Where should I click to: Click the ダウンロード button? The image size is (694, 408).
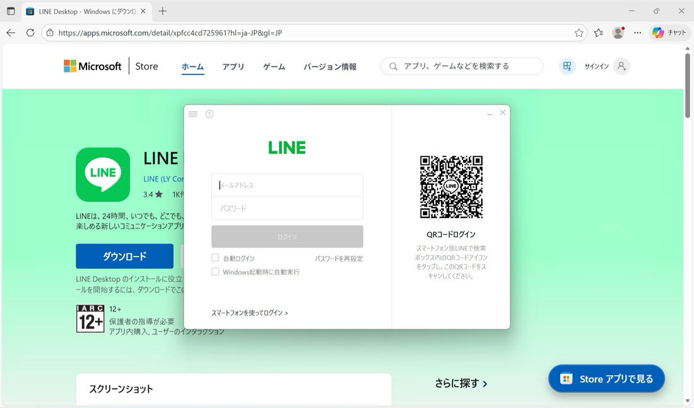pos(124,256)
